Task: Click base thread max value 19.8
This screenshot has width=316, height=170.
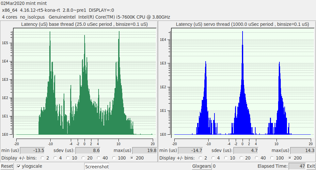Action: pos(145,150)
